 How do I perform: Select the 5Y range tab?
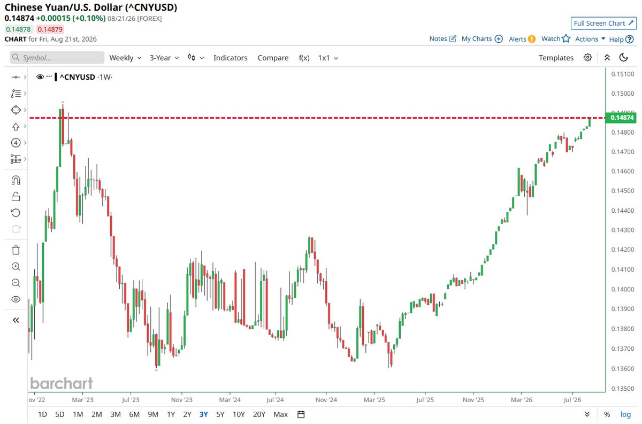(220, 414)
